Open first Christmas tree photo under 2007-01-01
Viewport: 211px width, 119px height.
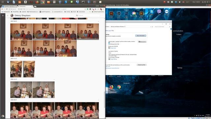coord(16,69)
